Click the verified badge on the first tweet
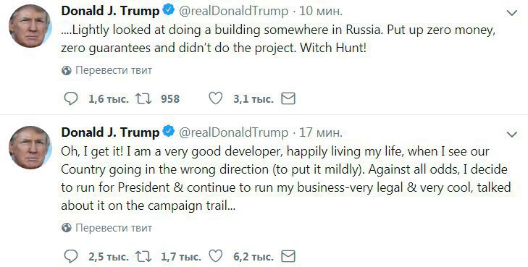Screen dimensions: 528x267 pyautogui.click(x=168, y=10)
